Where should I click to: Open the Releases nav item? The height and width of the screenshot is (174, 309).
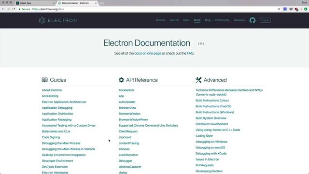[x=239, y=20]
